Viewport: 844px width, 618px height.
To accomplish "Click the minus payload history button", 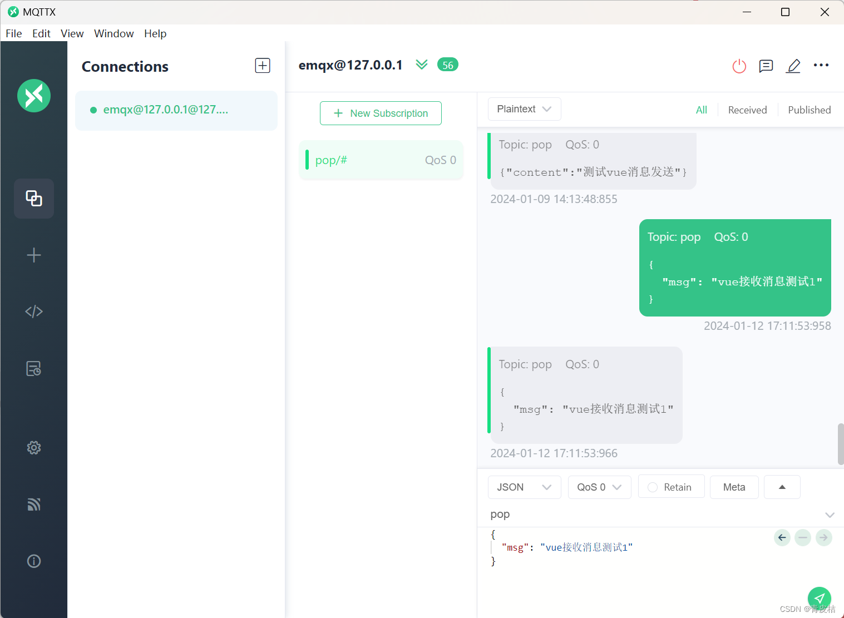I will tap(803, 537).
